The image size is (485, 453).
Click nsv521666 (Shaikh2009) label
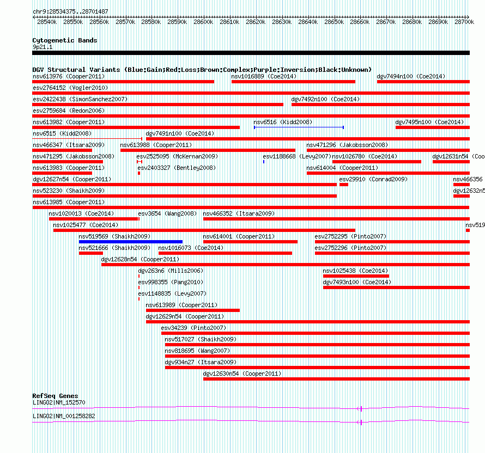click(114, 248)
